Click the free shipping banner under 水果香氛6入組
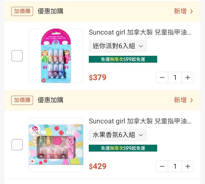Viewport: 205px width, 184px height. 123,148
